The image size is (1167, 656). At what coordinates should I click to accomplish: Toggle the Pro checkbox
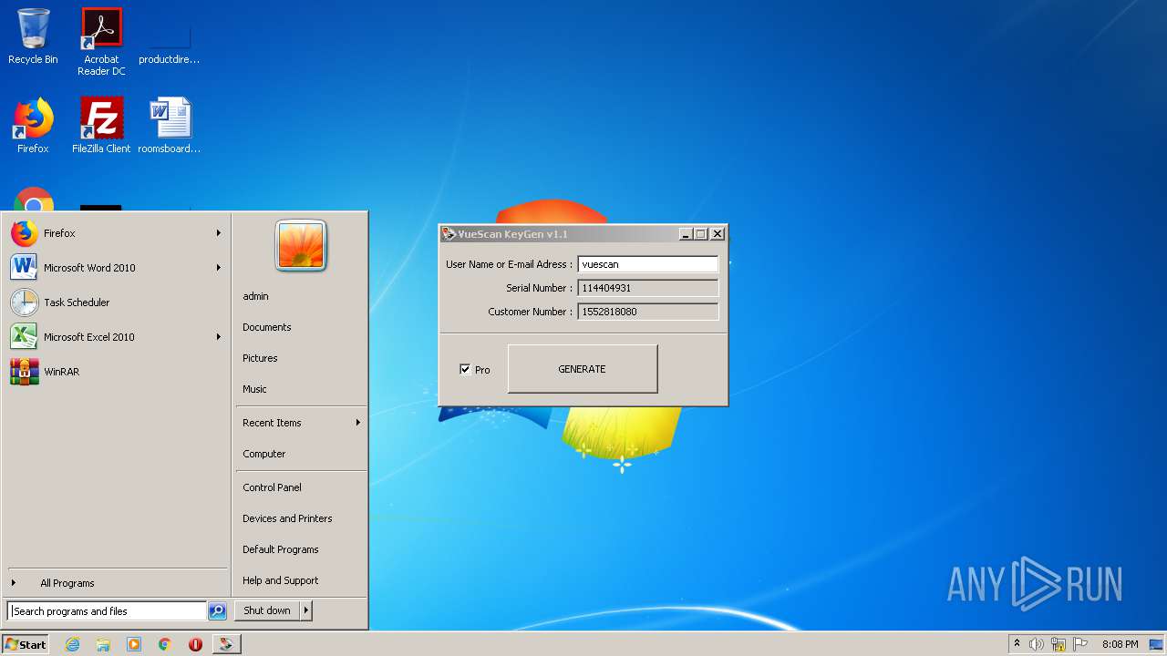coord(465,369)
